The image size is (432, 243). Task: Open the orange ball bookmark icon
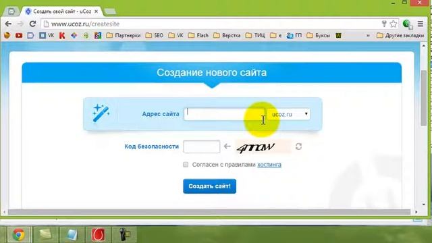[7, 35]
